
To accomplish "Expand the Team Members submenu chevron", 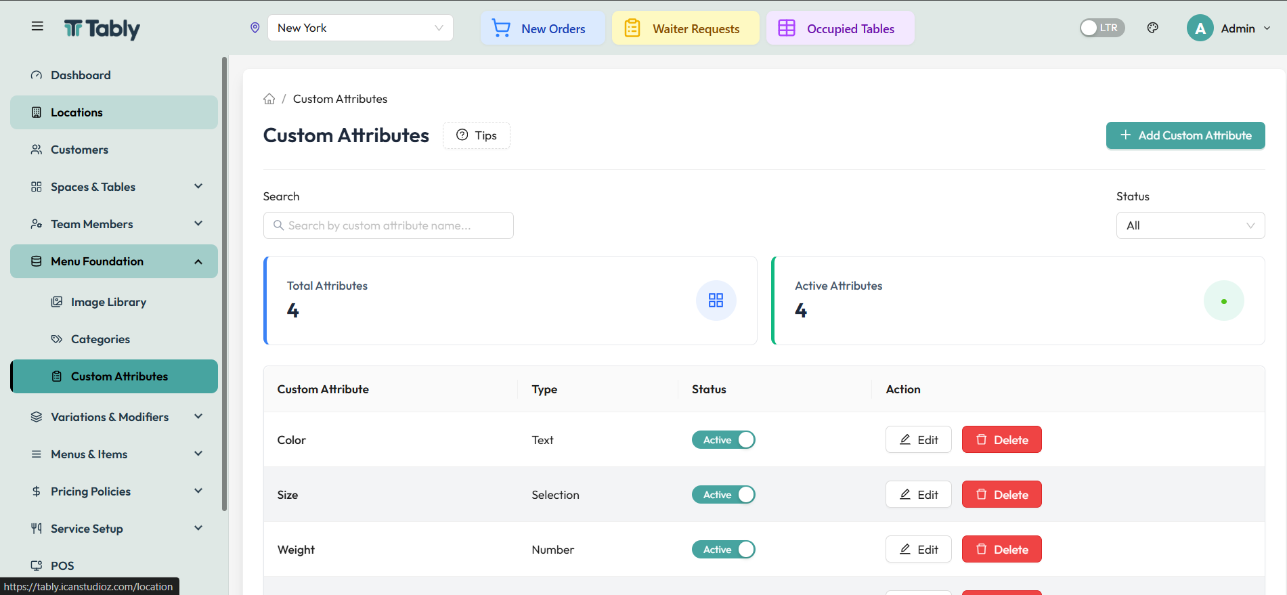I will (x=198, y=223).
